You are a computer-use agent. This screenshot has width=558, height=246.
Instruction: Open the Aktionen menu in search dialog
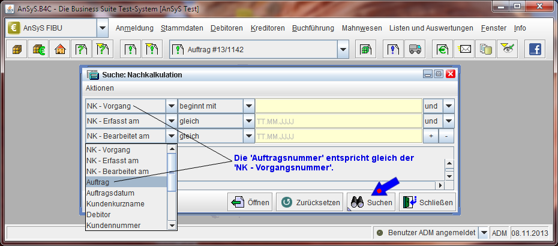(x=100, y=88)
